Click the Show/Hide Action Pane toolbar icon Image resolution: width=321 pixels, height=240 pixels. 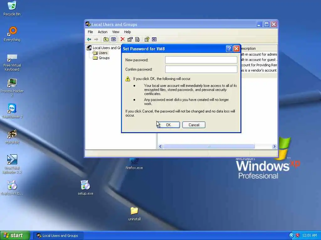pos(154,39)
